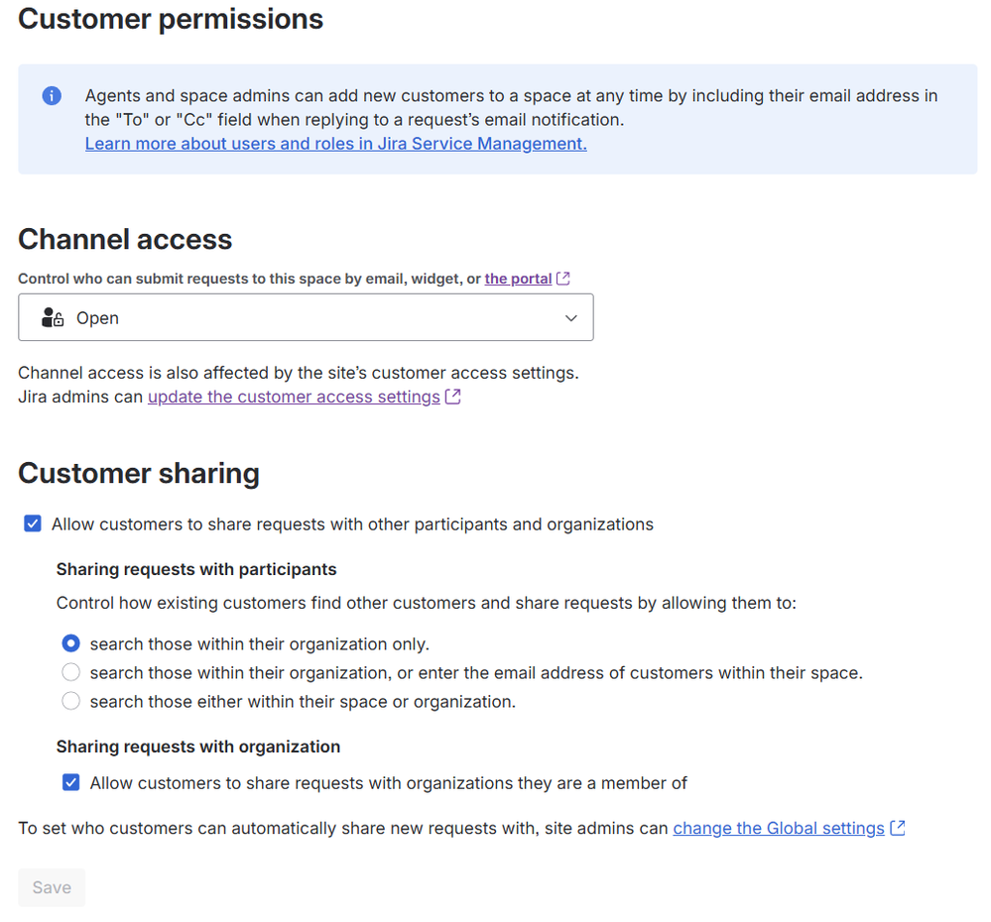
Task: Click the person-with-lock icon in the Open selector
Action: tap(52, 317)
